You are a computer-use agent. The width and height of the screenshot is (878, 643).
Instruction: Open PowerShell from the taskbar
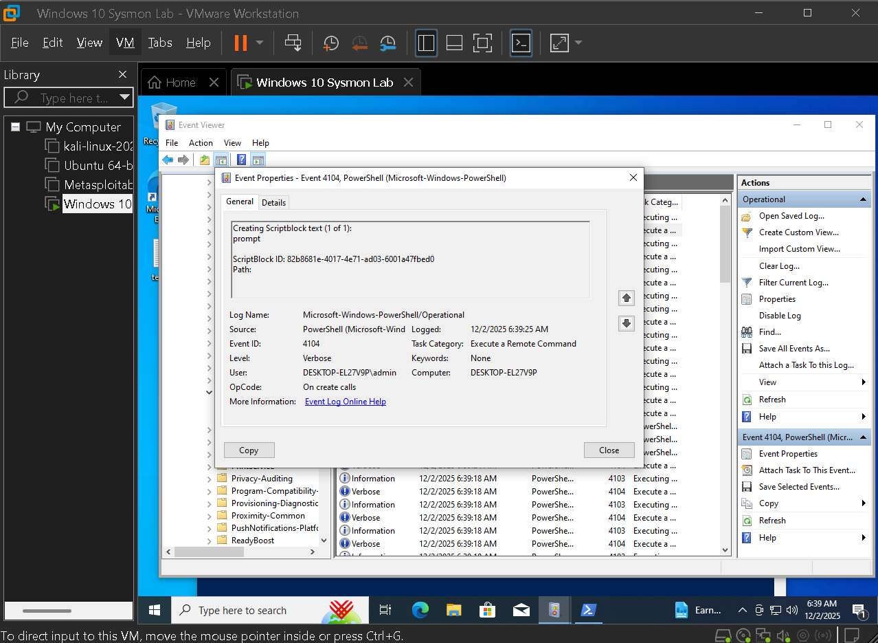click(588, 610)
